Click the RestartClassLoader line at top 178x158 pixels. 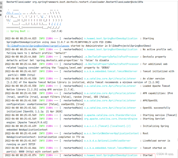point(75,2)
